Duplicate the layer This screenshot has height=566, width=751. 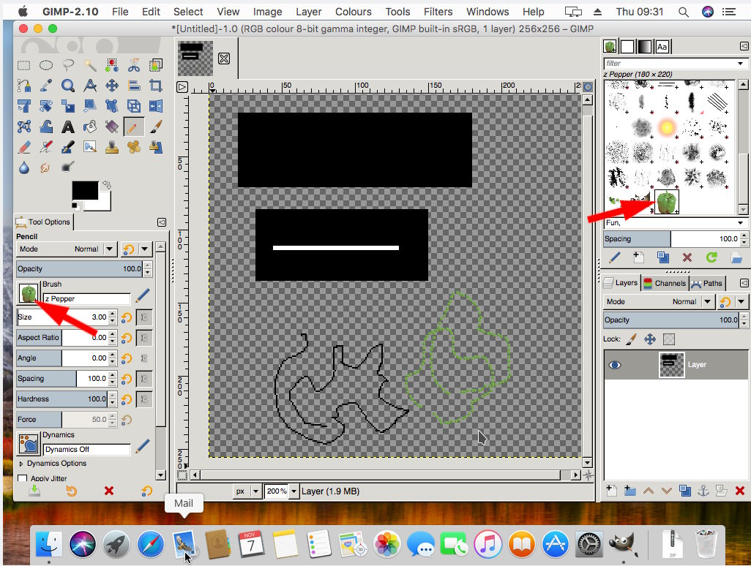click(685, 491)
